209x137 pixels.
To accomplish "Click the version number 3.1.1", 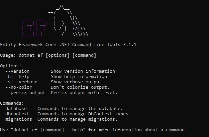I will point(129,45).
